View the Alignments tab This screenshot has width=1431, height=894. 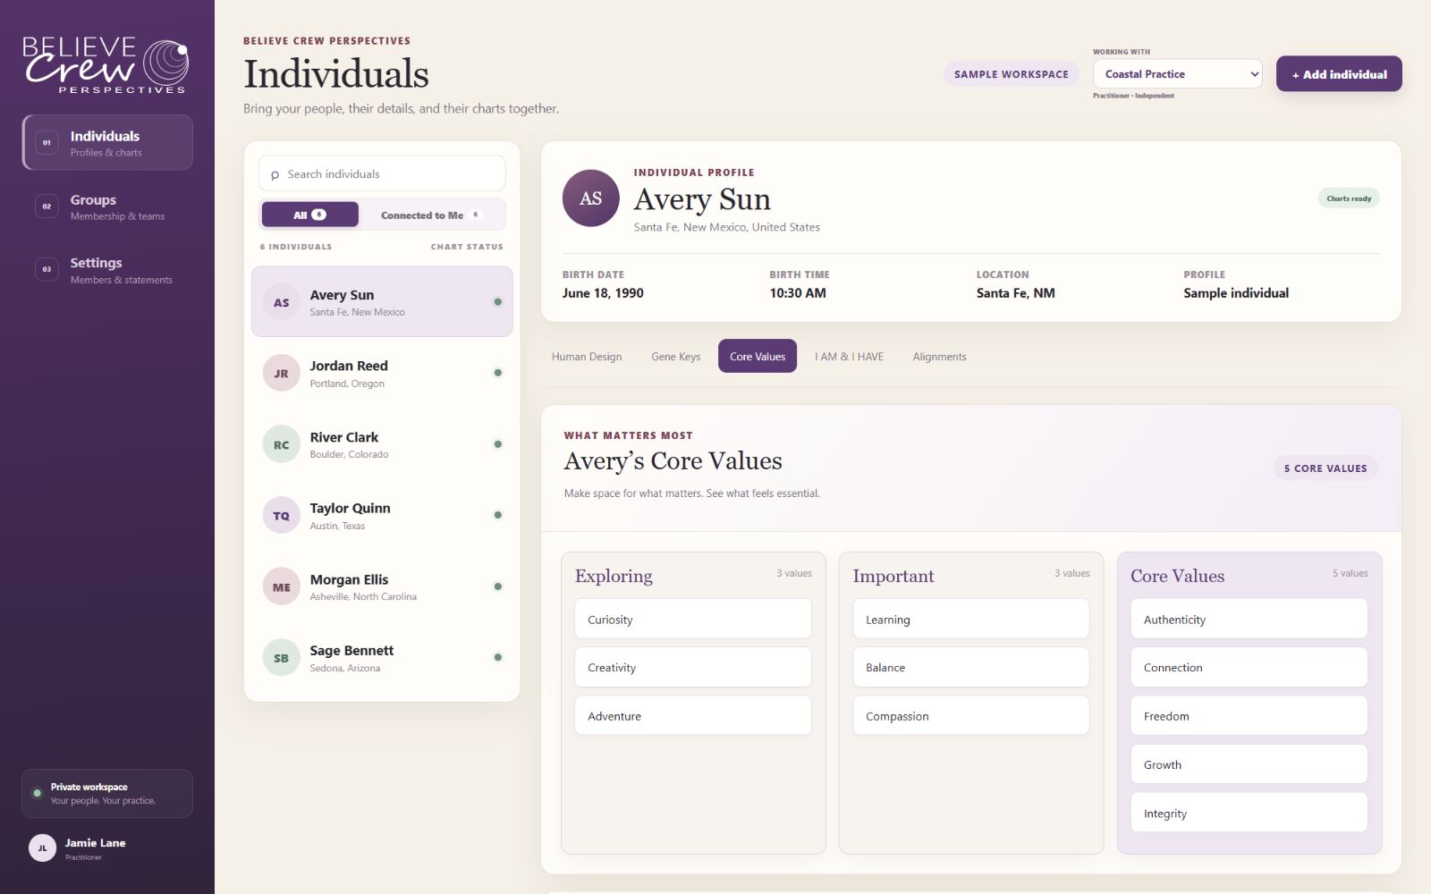[939, 356]
